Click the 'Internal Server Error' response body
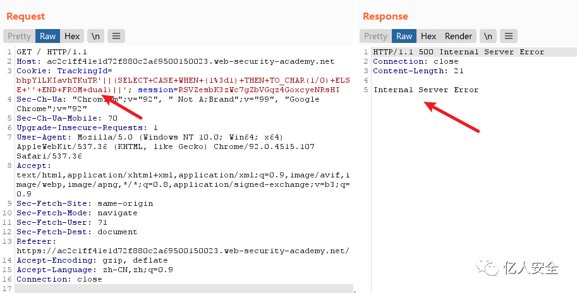This screenshot has height=293, width=577. [x=426, y=90]
